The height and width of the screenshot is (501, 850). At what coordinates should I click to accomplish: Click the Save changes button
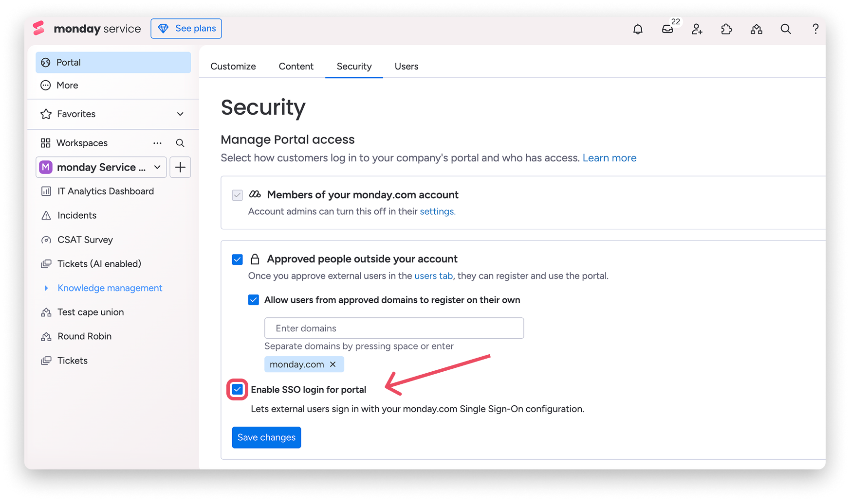click(x=267, y=438)
